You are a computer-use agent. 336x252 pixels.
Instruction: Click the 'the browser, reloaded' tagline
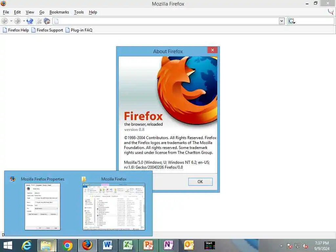pyautogui.click(x=143, y=124)
